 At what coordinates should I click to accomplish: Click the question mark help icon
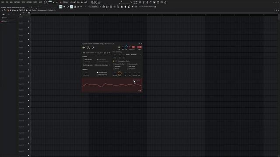tap(150, 2)
